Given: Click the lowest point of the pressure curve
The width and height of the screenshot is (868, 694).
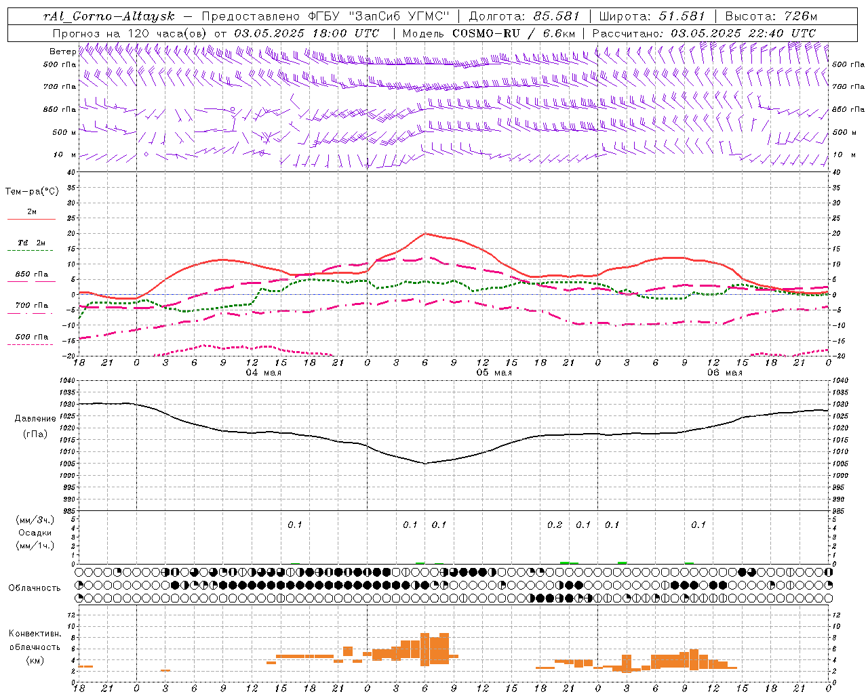Looking at the screenshot, I should [425, 464].
